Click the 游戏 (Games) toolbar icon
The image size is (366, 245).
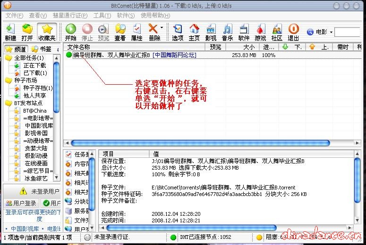[x=260, y=32]
